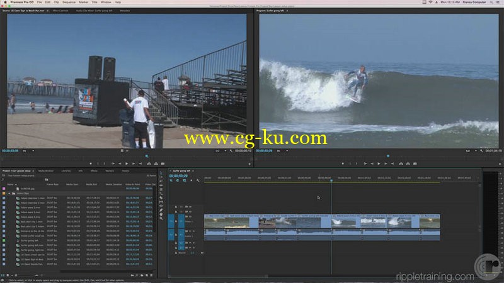Click Lift button in Program monitor
The image size is (504, 283).
click(x=401, y=164)
